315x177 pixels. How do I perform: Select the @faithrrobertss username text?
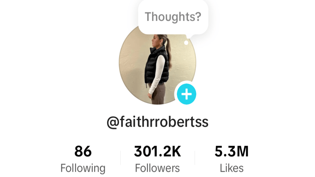157,122
